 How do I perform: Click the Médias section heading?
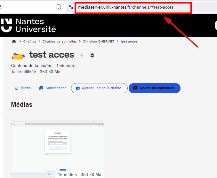[22, 104]
